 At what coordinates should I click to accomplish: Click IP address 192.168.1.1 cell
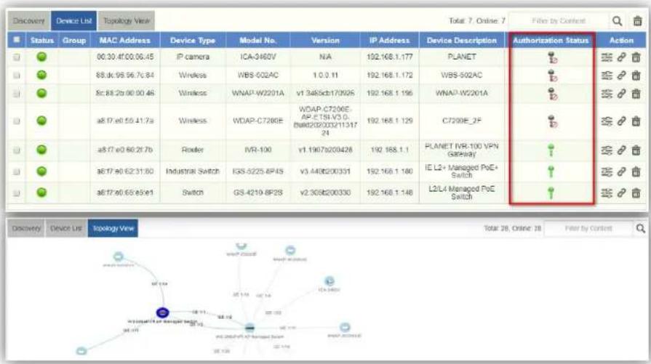[389, 150]
